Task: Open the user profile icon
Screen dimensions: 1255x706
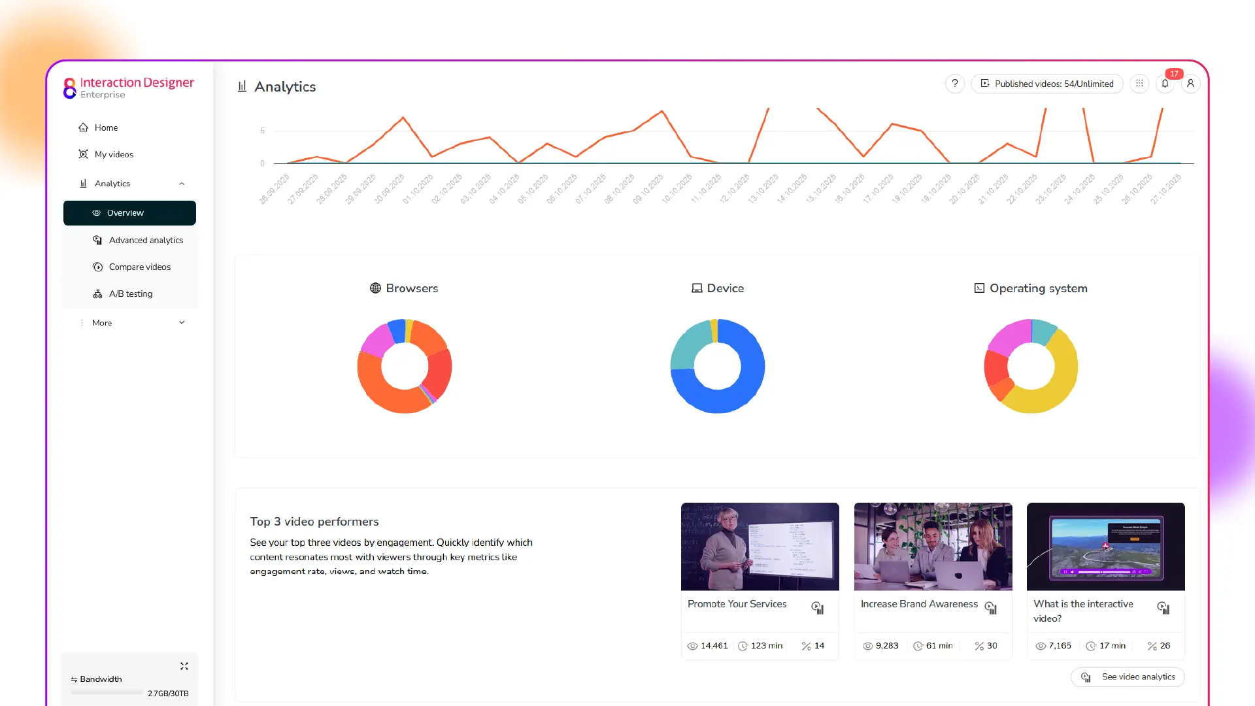Action: tap(1191, 84)
